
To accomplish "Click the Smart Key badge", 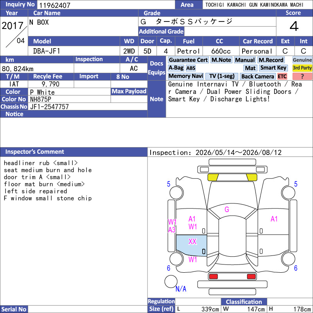I will click(273, 68).
